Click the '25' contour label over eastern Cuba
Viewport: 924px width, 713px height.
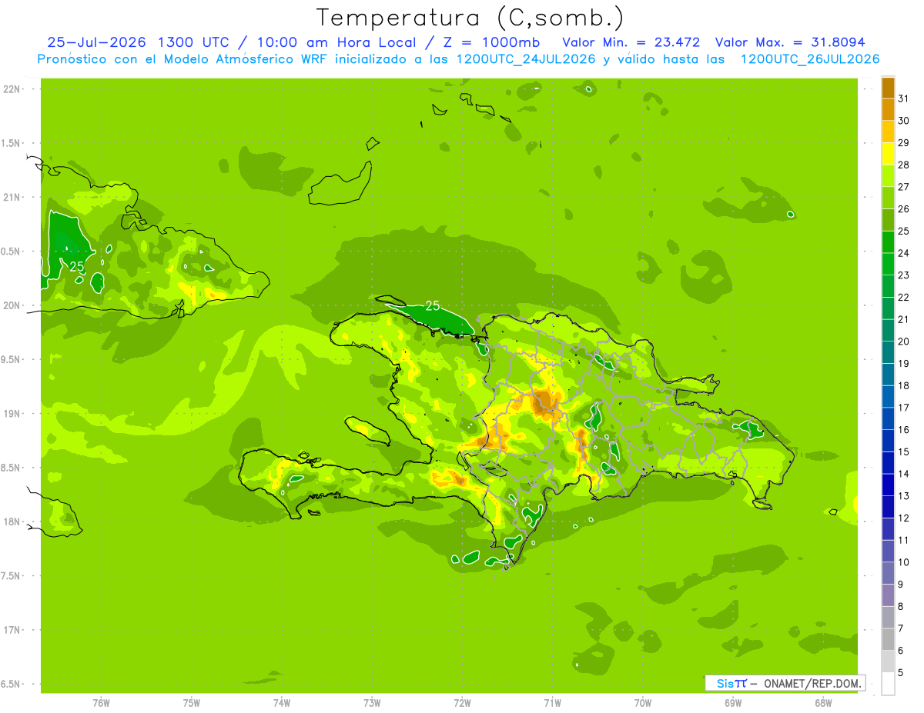77,267
